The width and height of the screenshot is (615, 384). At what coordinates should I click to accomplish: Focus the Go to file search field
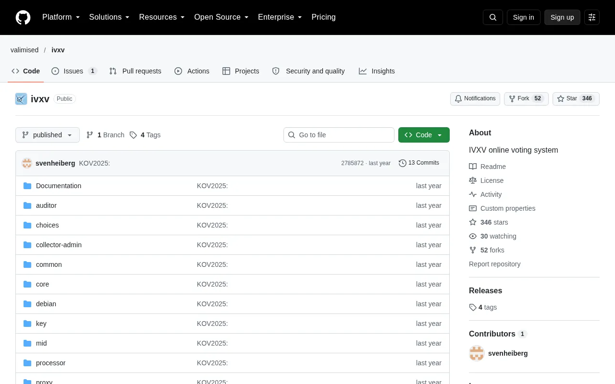[339, 135]
